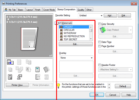Open the Cover Mode tab
The height and width of the screenshot is (100, 139).
point(49,10)
